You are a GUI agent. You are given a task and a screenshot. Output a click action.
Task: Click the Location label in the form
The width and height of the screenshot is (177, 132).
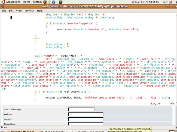pyautogui.click(x=8, y=119)
